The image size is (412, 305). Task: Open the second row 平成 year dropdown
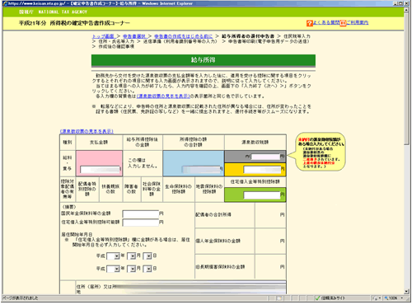point(113,269)
